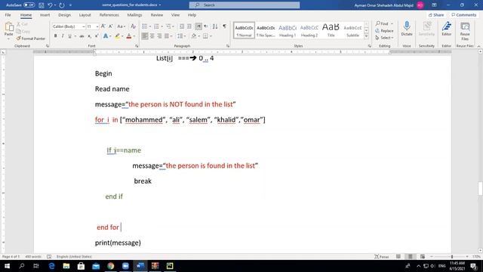The image size is (483, 272).
Task: Redo the last action
Action: coord(62,5)
